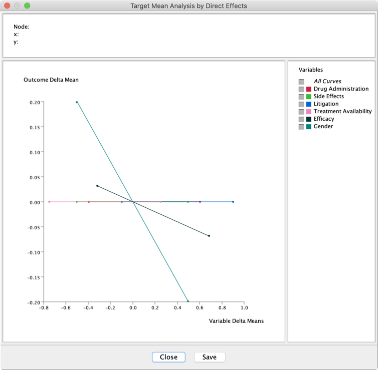Click the teal Gender color swatch
Image resolution: width=378 pixels, height=370 pixels.
(309, 127)
